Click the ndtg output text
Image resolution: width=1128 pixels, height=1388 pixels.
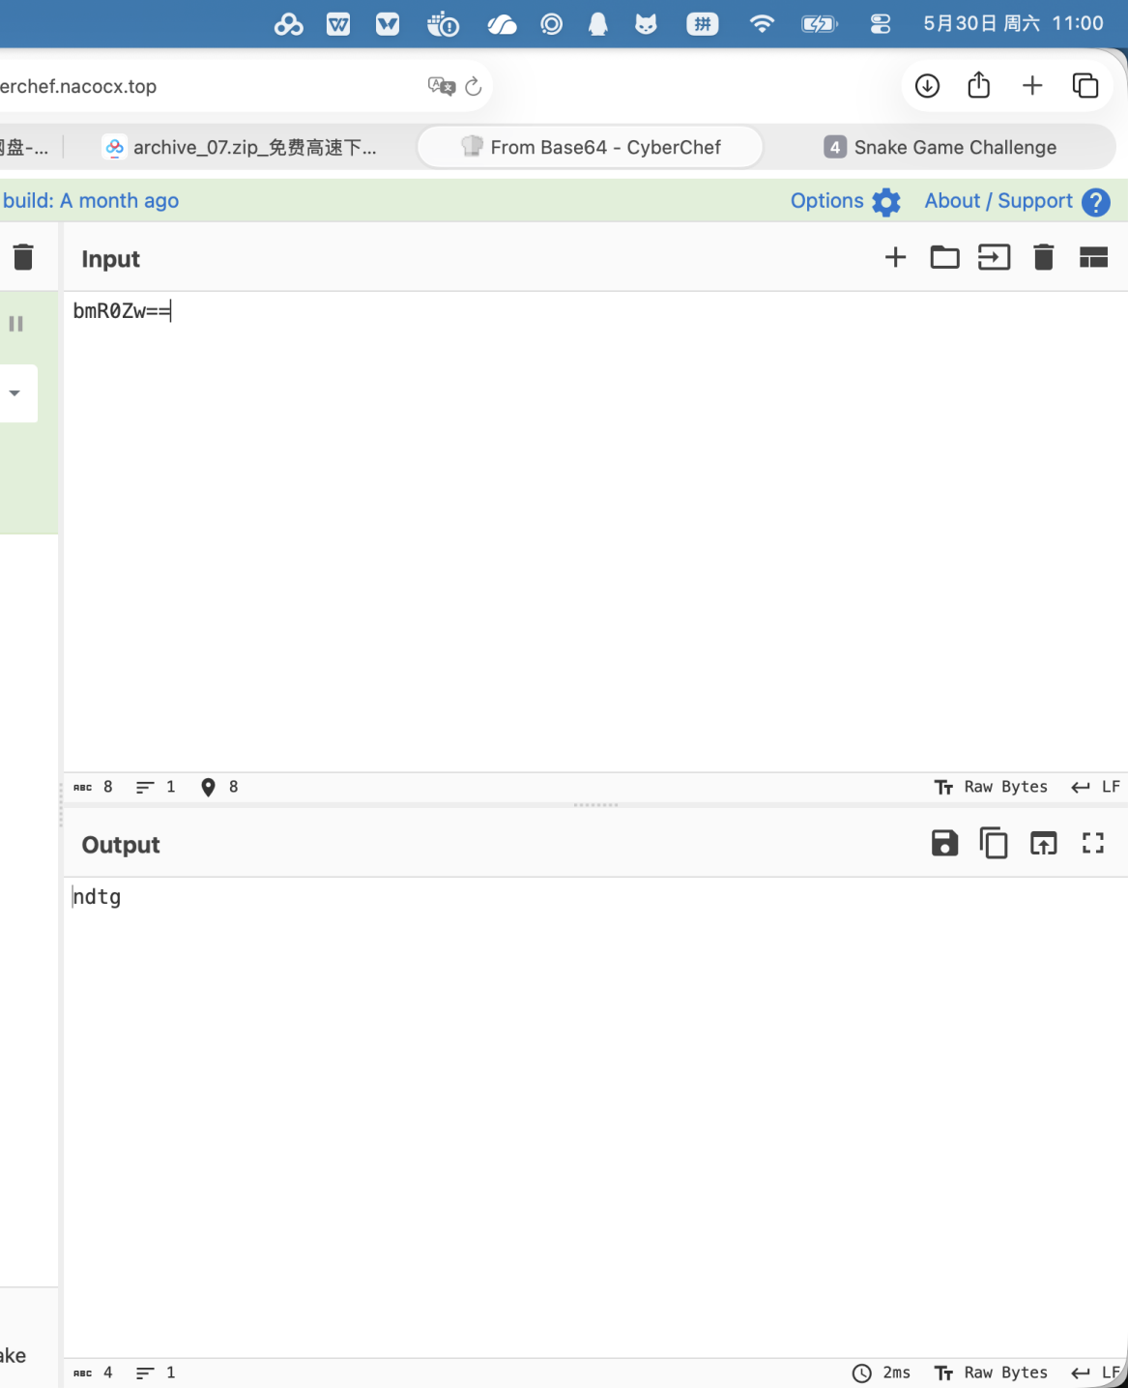pos(97,897)
